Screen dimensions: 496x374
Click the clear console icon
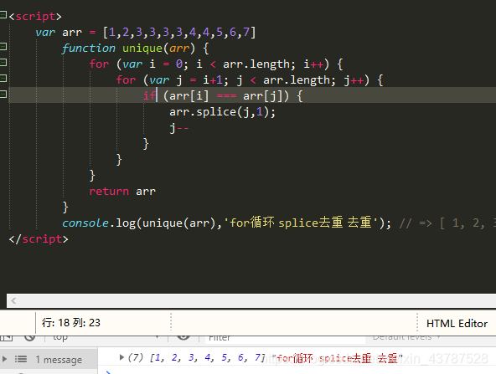(x=30, y=337)
